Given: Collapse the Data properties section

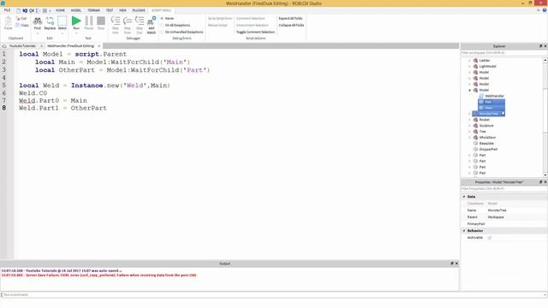Looking at the screenshot, I should click(x=464, y=197).
